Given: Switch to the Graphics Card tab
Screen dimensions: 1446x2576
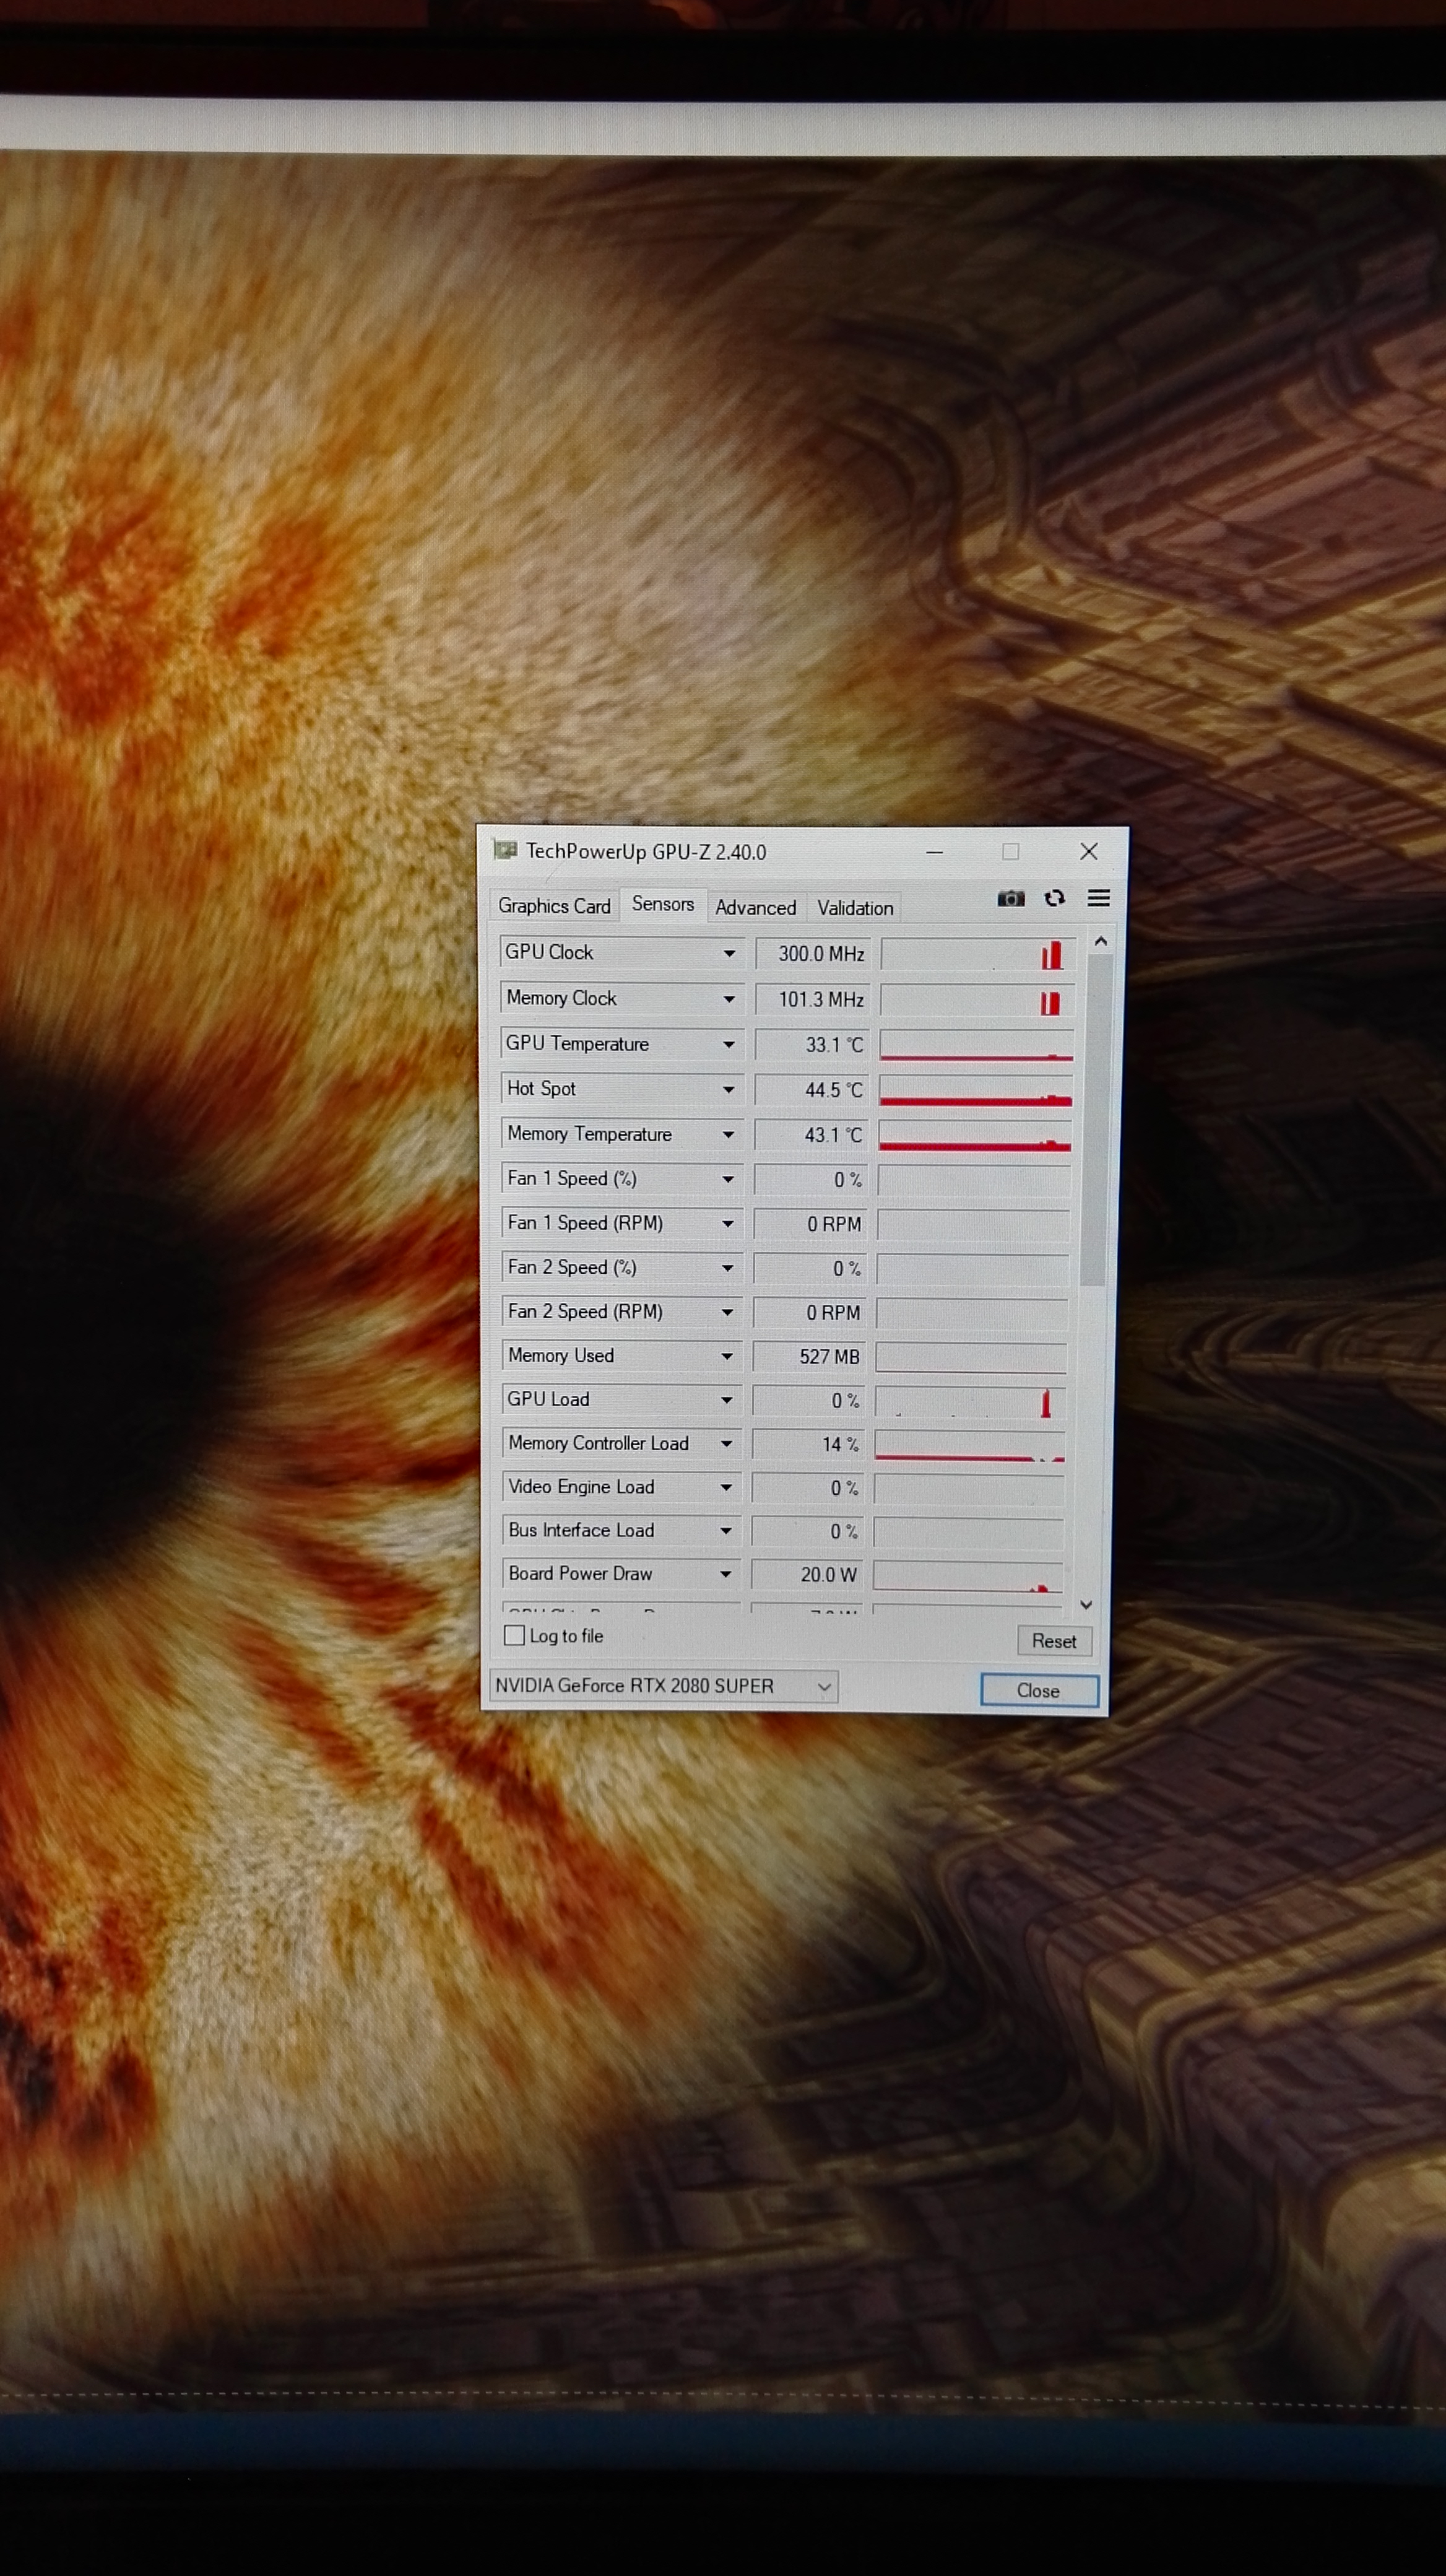Looking at the screenshot, I should click(553, 906).
